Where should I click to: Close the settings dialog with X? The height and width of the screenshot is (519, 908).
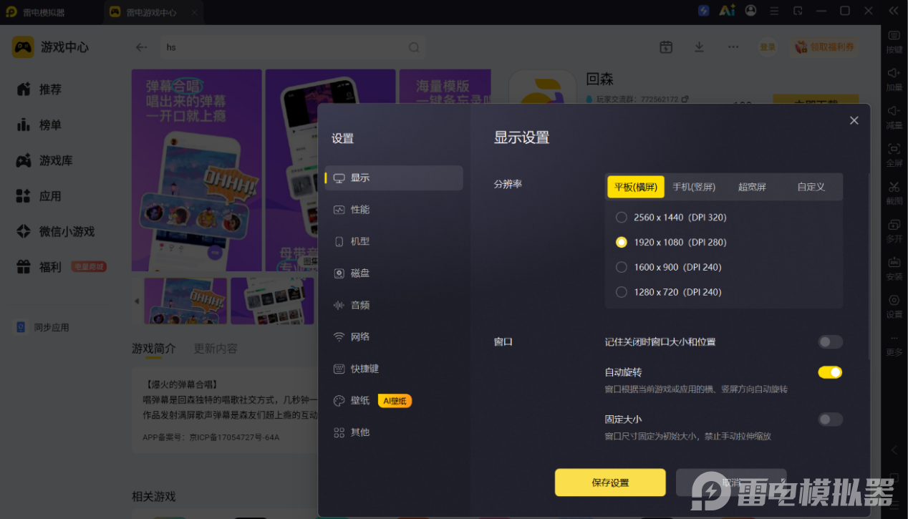point(854,120)
